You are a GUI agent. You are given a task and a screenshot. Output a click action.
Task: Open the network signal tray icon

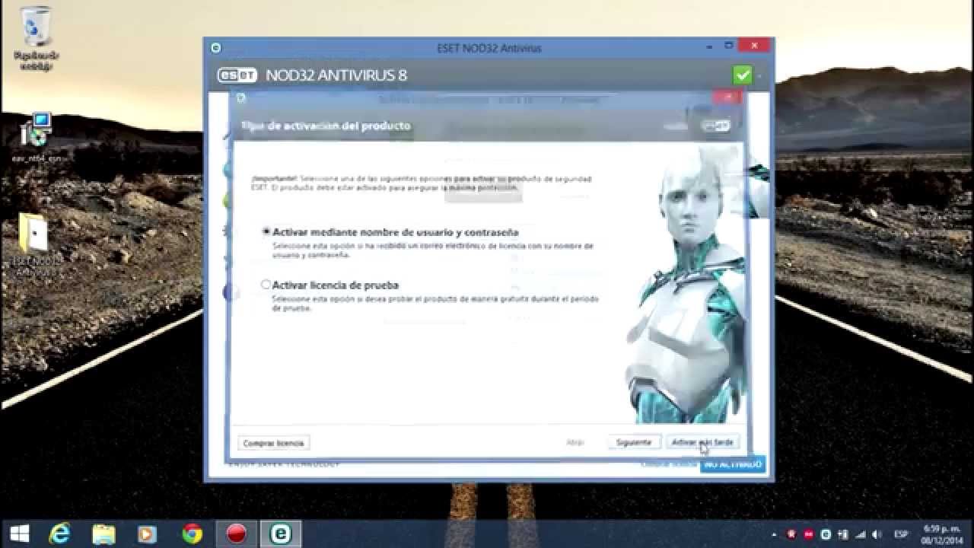click(x=861, y=534)
